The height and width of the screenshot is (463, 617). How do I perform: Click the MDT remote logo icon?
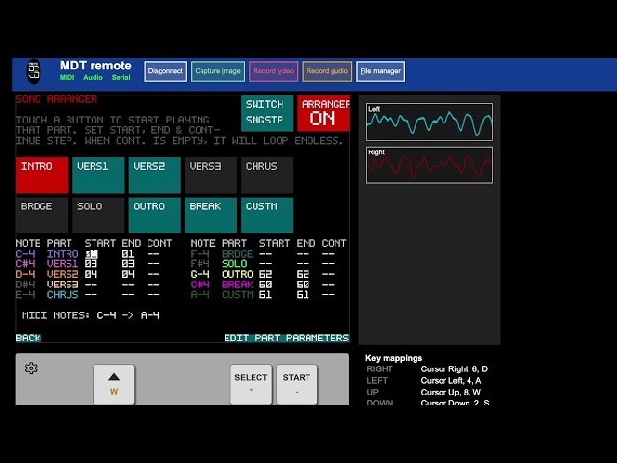coord(34,71)
